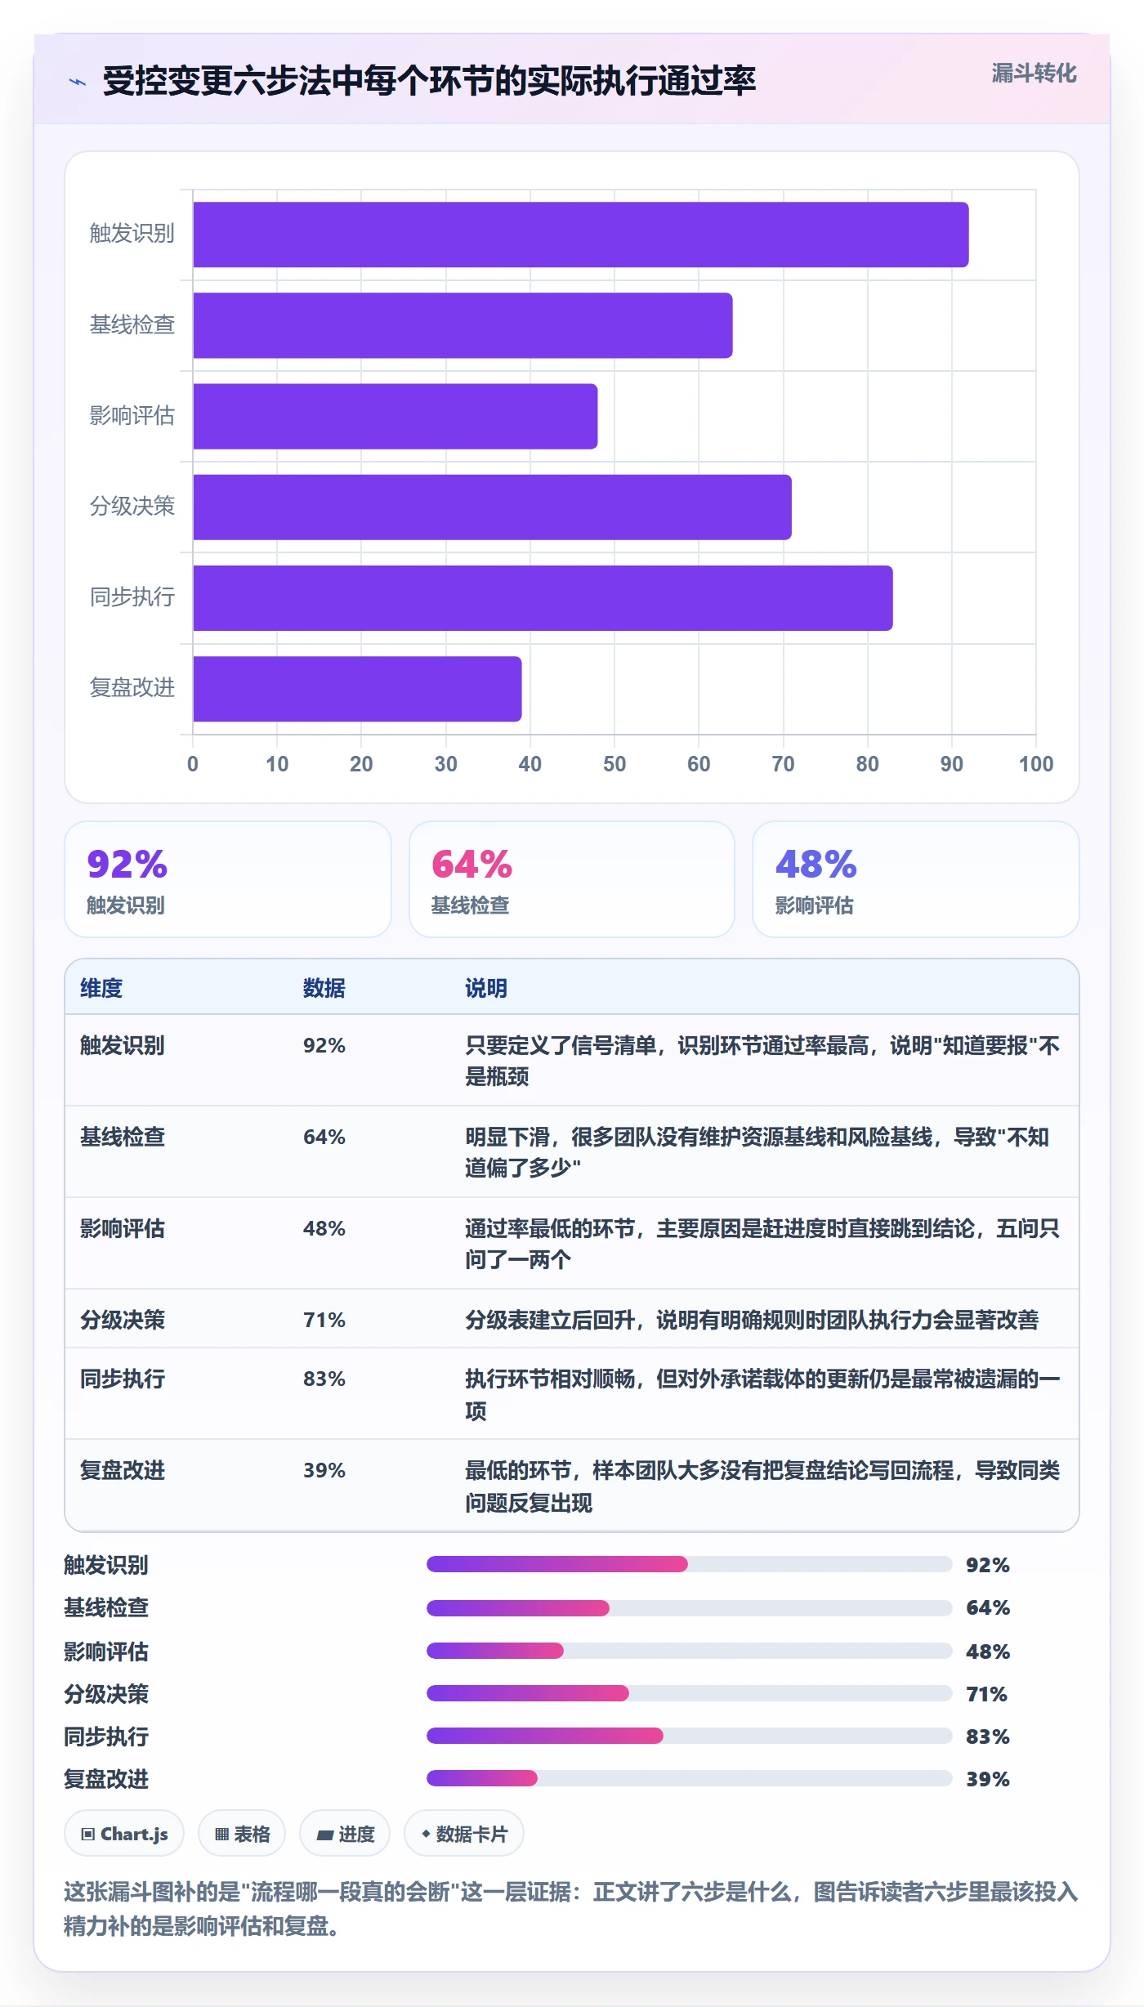This screenshot has width=1144, height=2007.
Task: Click the card title 受控变更六步法中每个环节的实际执行通过率
Action: [x=430, y=81]
